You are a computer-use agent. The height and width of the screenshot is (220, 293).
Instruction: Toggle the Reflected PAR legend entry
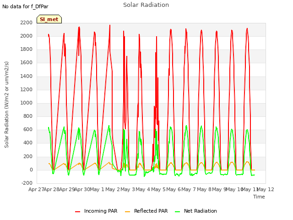146,211
